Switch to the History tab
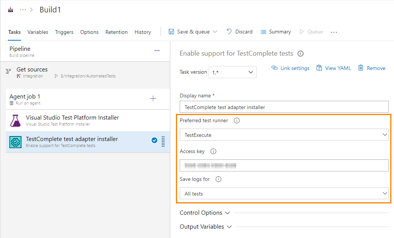 click(x=143, y=32)
